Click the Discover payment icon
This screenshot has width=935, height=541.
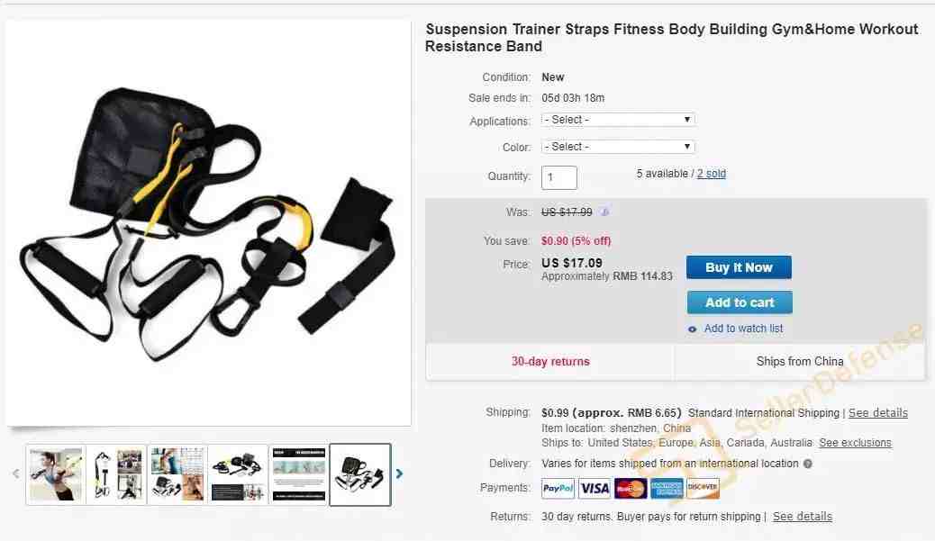[x=703, y=488]
